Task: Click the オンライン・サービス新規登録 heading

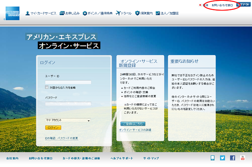Action: 138,63
